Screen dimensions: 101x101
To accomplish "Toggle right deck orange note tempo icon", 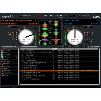I will 68,30.
